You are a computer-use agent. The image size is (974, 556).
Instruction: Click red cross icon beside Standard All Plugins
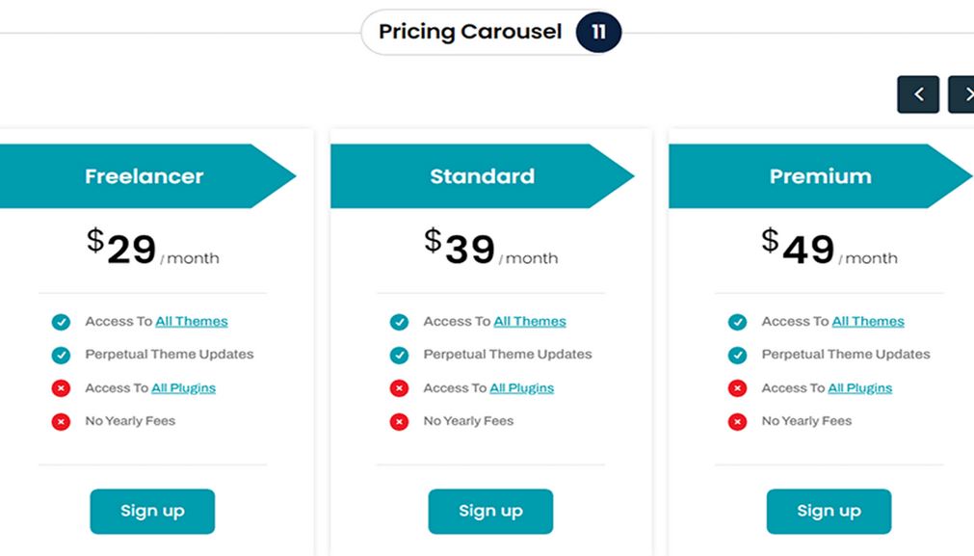[x=400, y=388]
